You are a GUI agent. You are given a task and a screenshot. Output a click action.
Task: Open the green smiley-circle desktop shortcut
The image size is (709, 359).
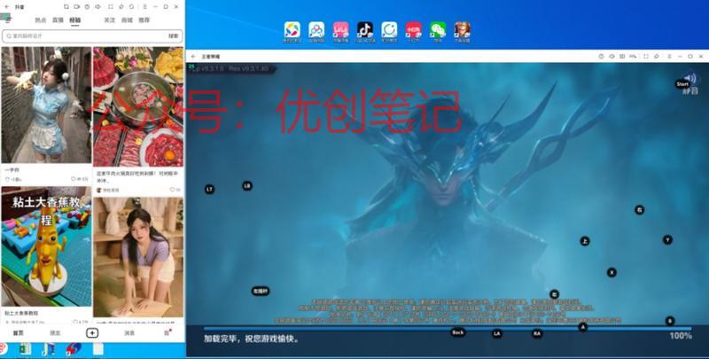389,30
